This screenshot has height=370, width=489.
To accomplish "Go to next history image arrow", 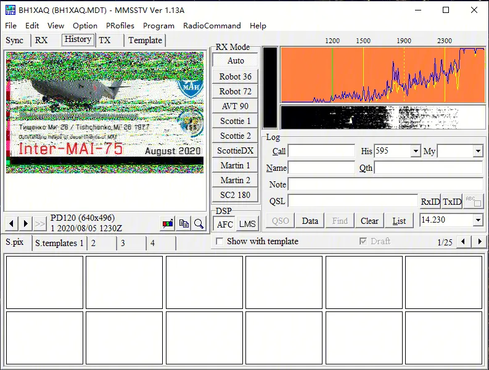I will coord(26,223).
